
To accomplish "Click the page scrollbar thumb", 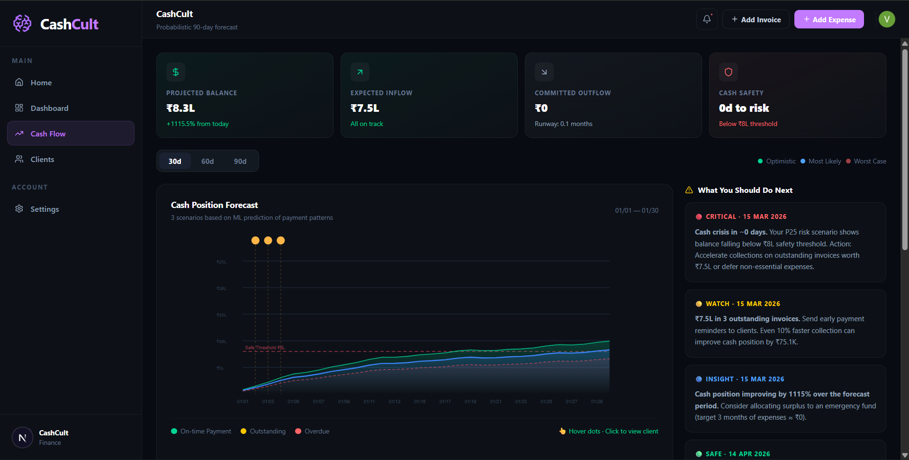I will coord(905,149).
